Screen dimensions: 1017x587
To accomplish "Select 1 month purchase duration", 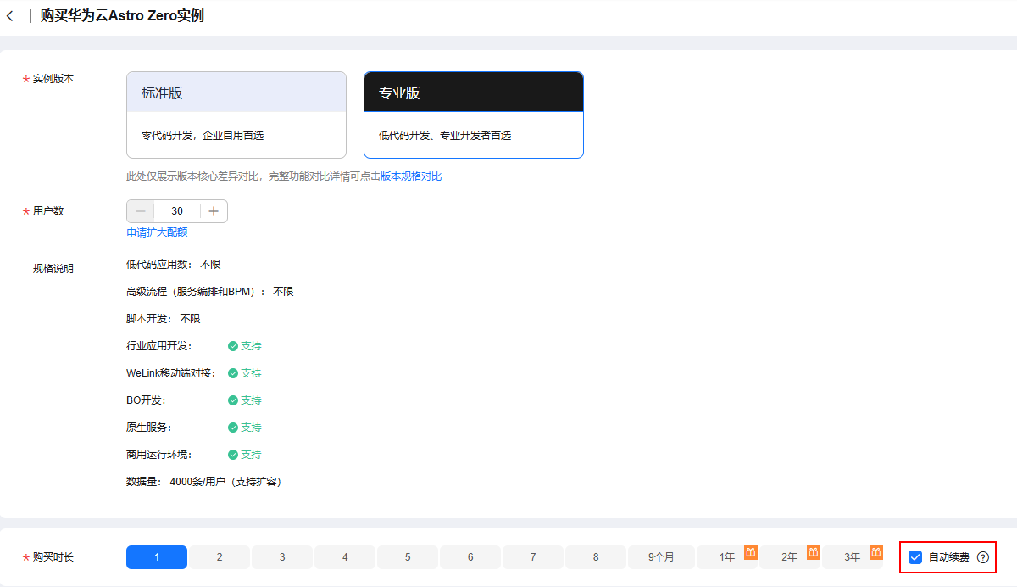I will coord(157,557).
